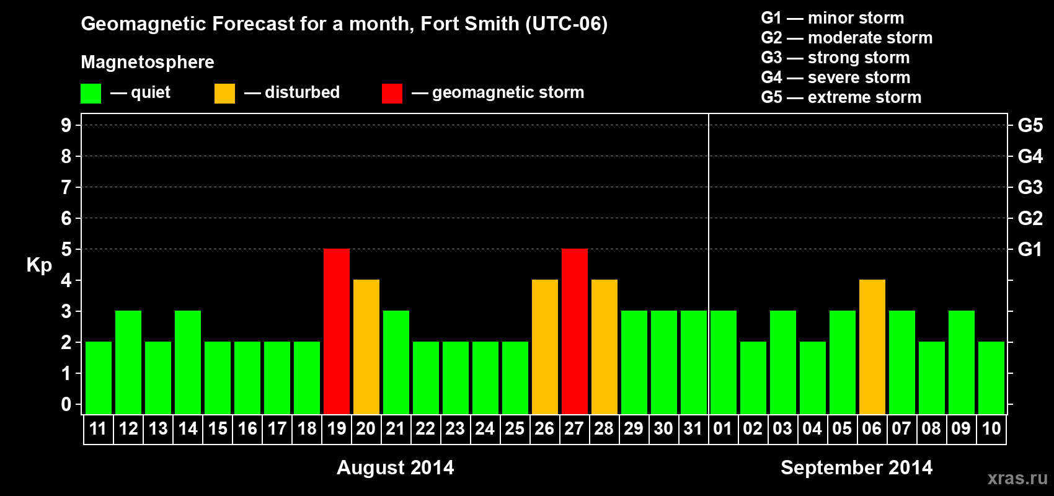Click the Magnetosphere heading
The image size is (1054, 496).
click(x=148, y=63)
